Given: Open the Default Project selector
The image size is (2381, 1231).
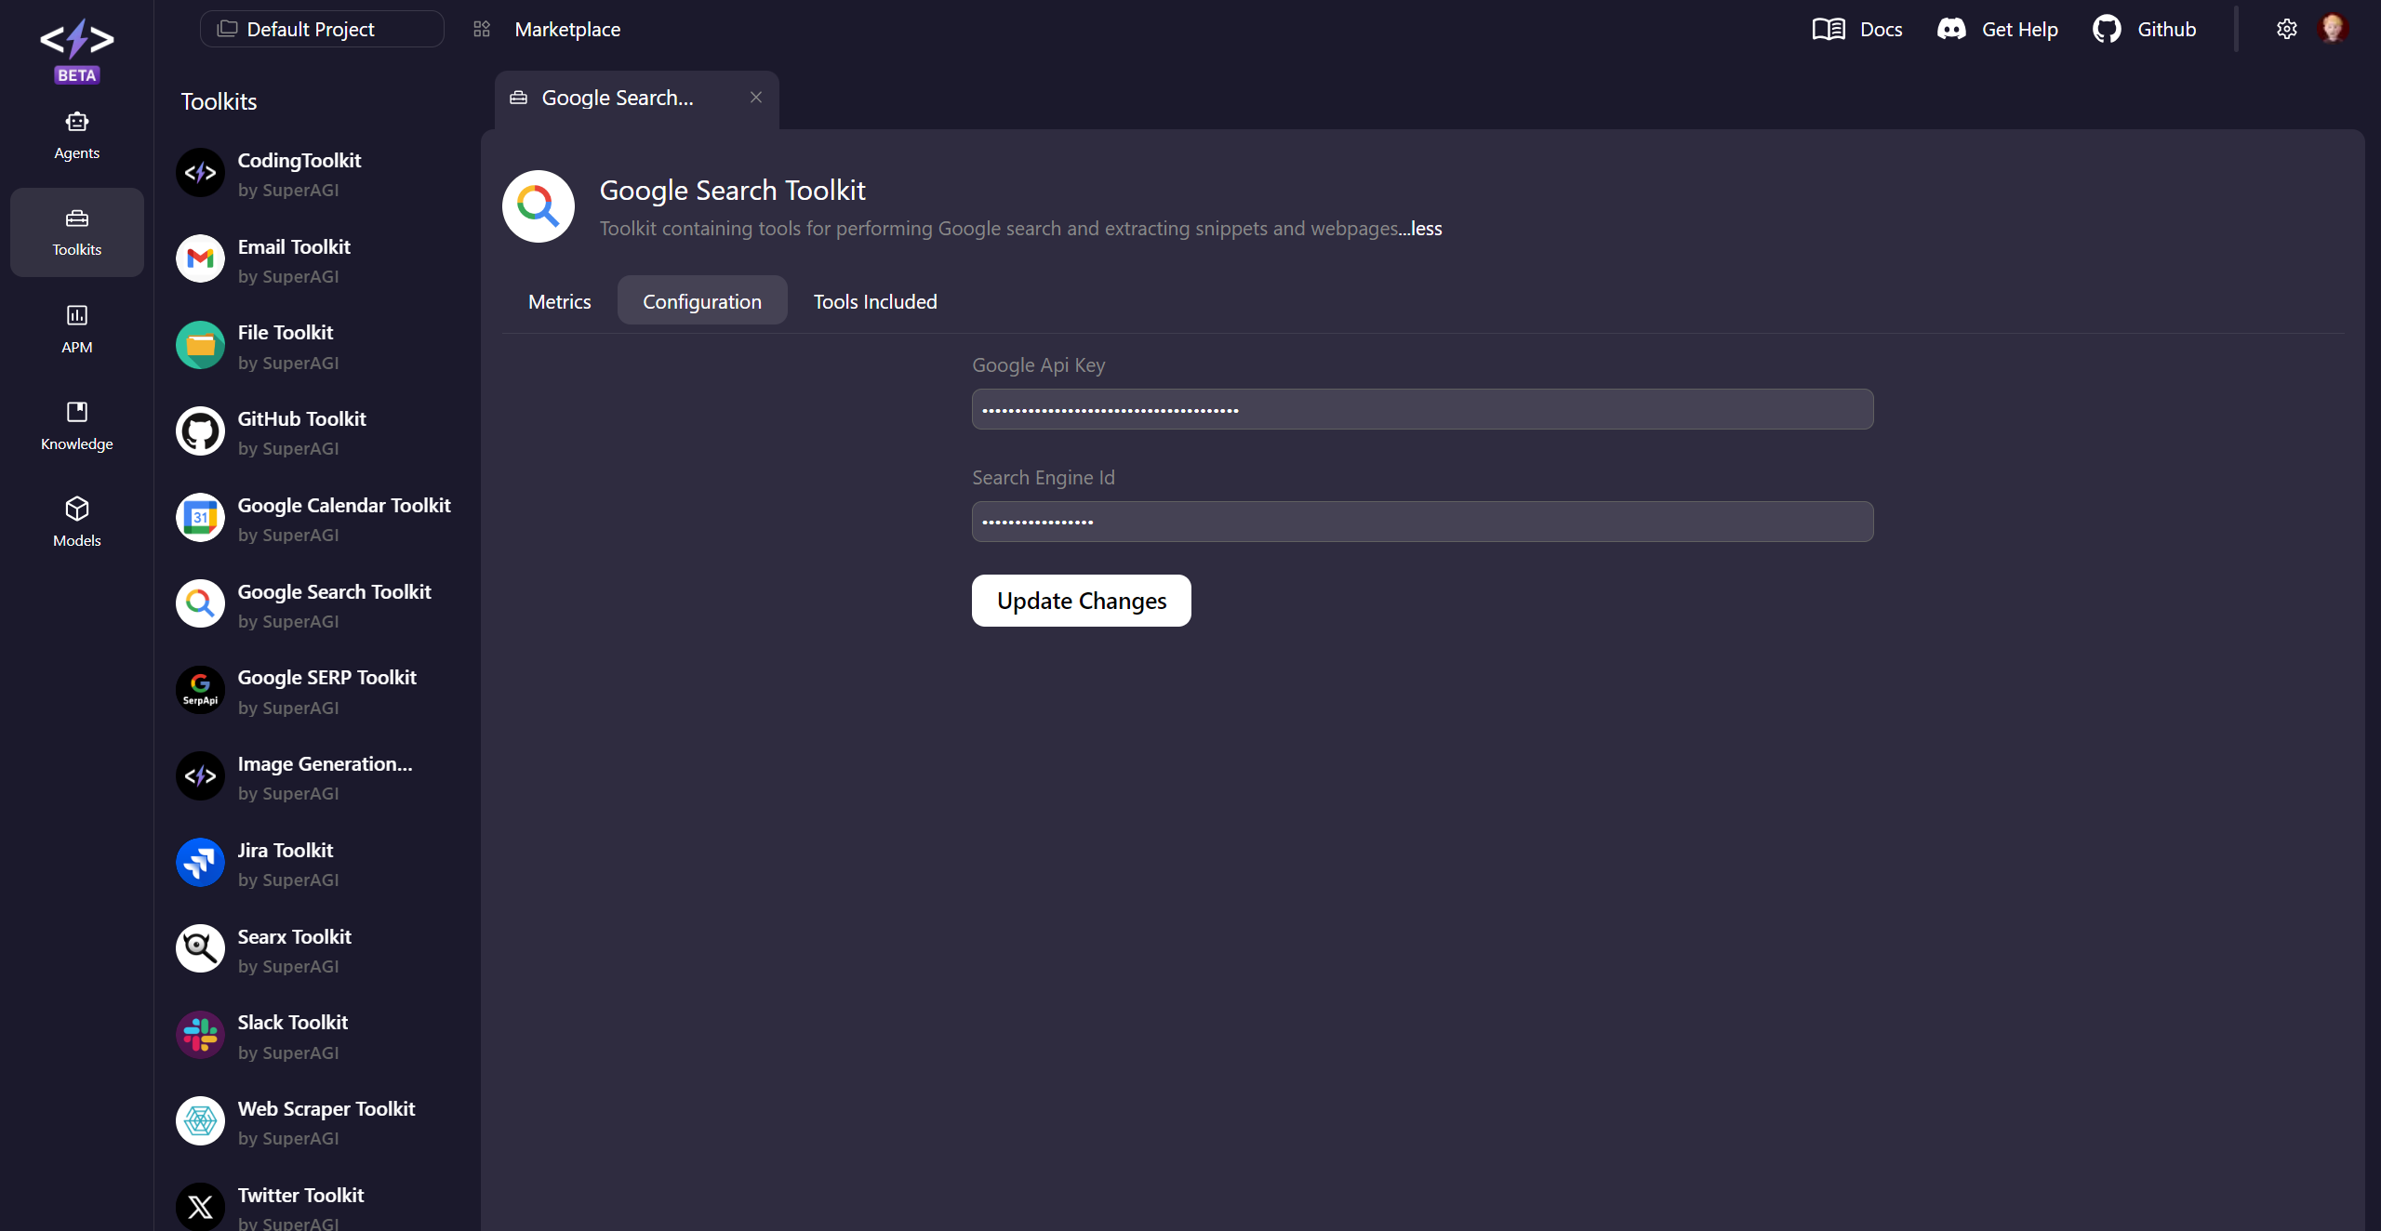Looking at the screenshot, I should point(321,29).
